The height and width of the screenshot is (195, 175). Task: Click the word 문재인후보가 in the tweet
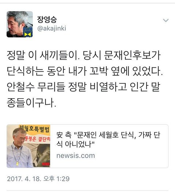pyautogui.click(x=132, y=55)
